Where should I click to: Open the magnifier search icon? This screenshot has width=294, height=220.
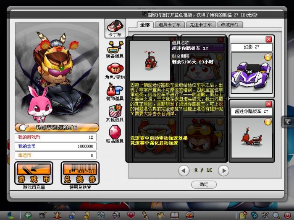pyautogui.click(x=276, y=215)
